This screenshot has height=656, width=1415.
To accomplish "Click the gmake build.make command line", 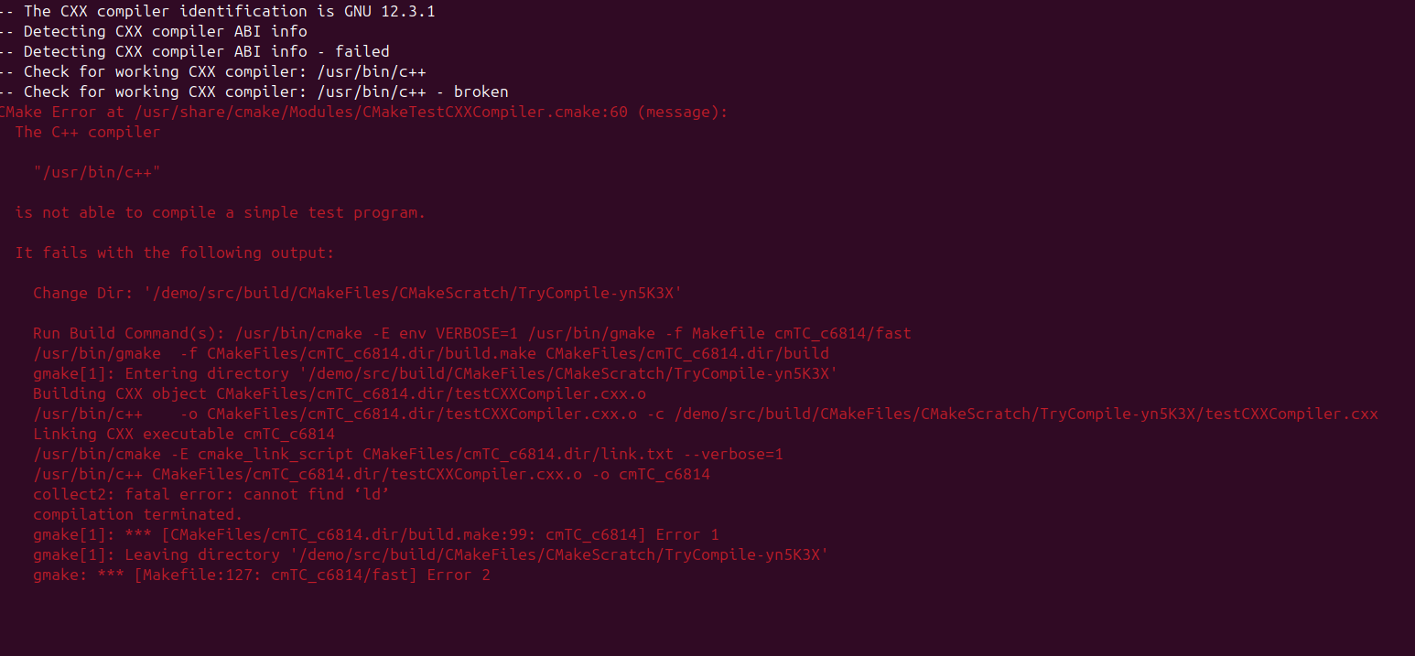I will click(x=431, y=353).
